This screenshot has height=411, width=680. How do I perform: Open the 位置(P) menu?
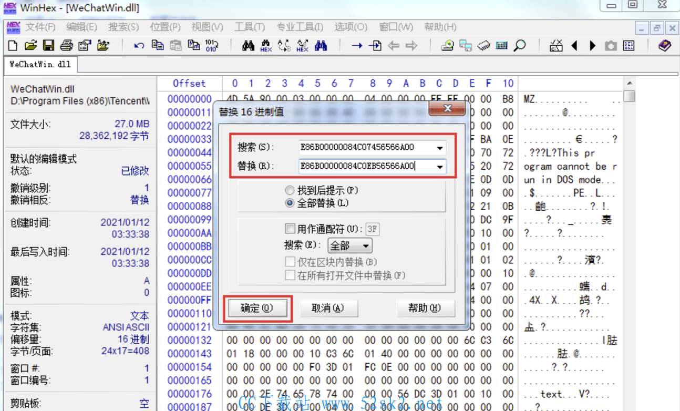165,27
